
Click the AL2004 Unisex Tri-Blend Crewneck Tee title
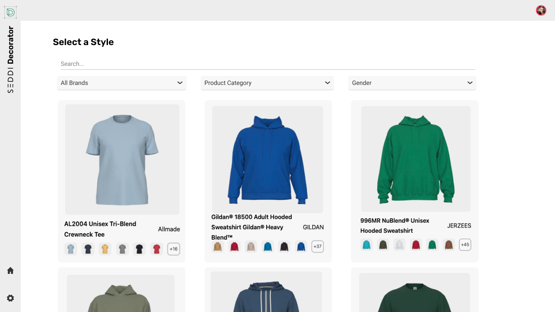[x=100, y=229]
